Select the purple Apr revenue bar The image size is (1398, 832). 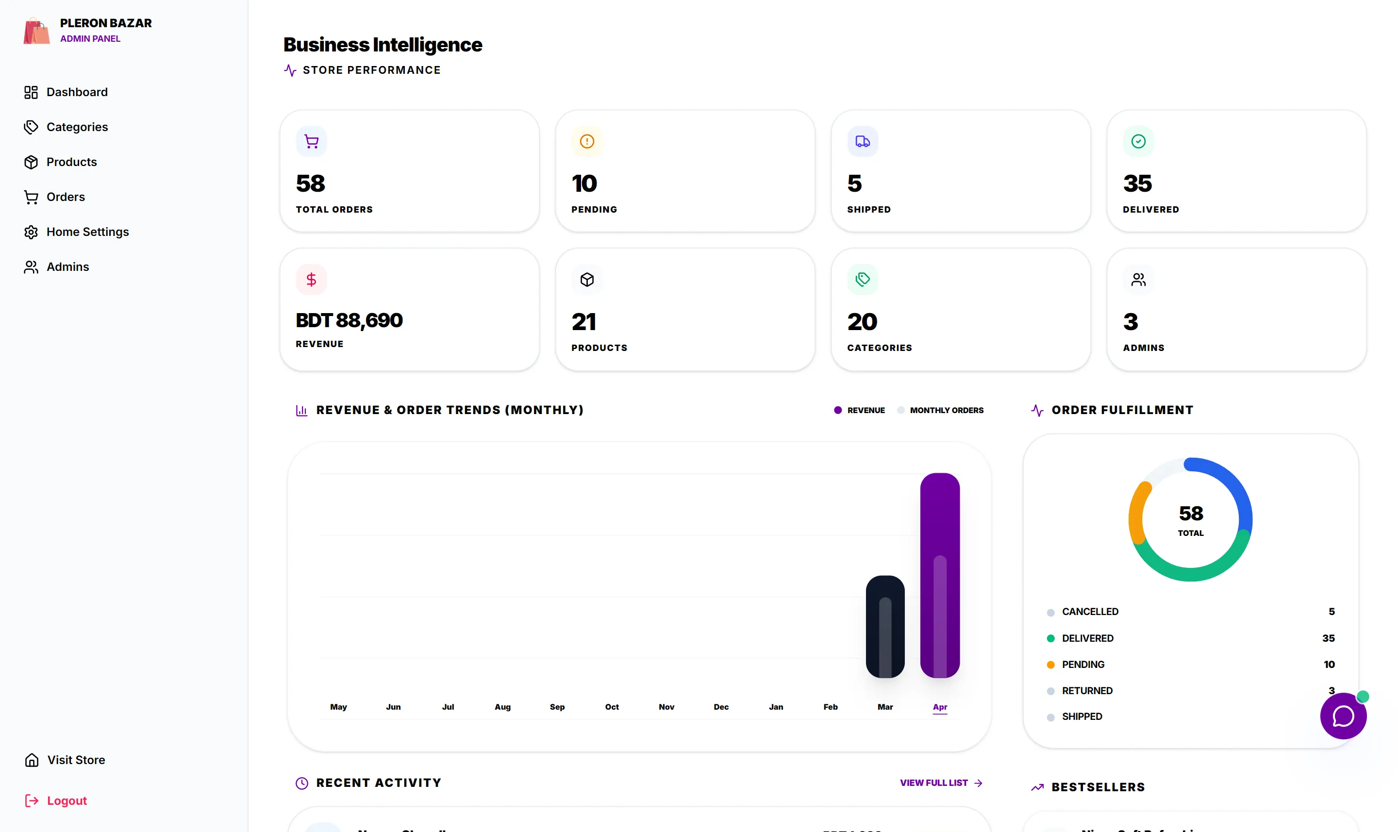pos(939,575)
